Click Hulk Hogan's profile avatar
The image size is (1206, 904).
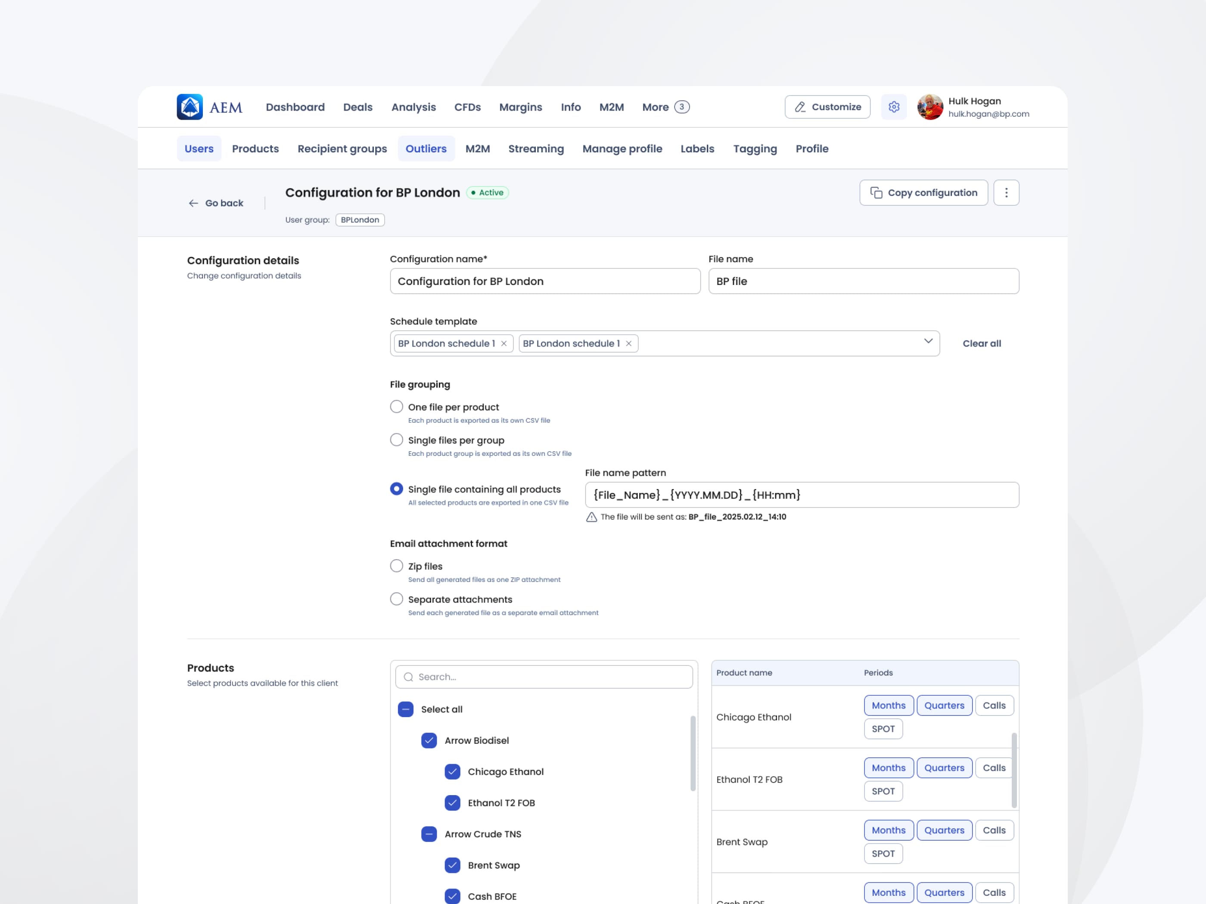pos(930,107)
